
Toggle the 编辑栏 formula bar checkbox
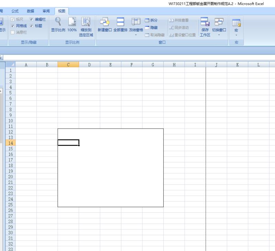pos(31,19)
